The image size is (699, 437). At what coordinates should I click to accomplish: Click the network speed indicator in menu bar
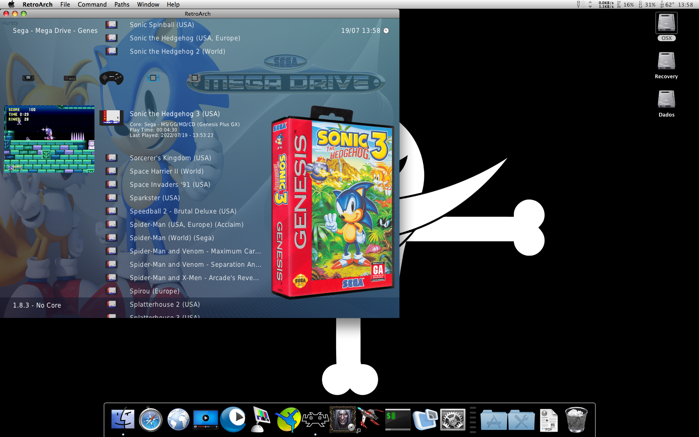tap(606, 5)
